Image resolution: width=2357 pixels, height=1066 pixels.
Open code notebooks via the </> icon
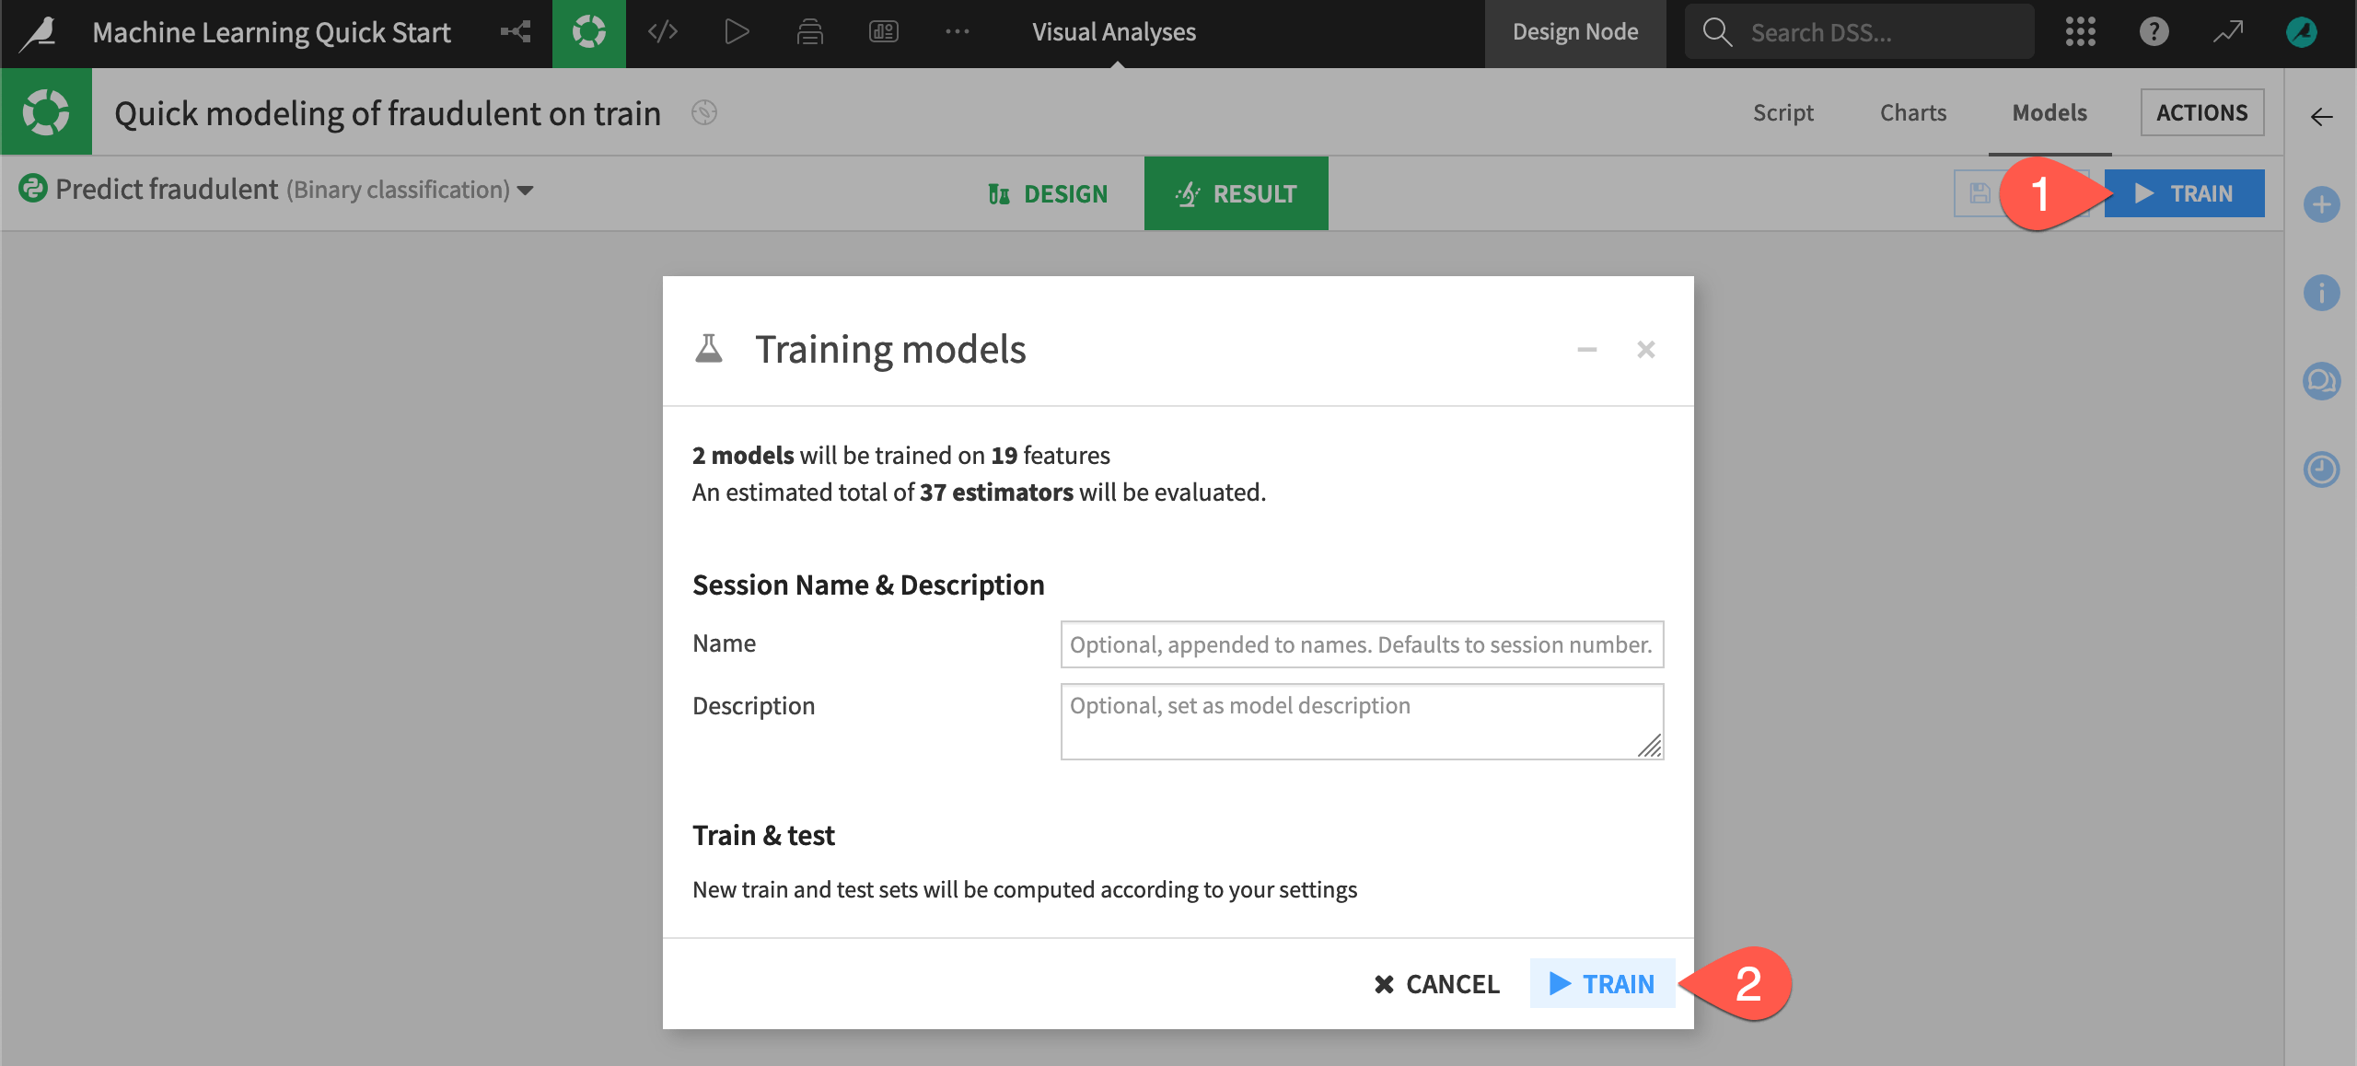[663, 32]
